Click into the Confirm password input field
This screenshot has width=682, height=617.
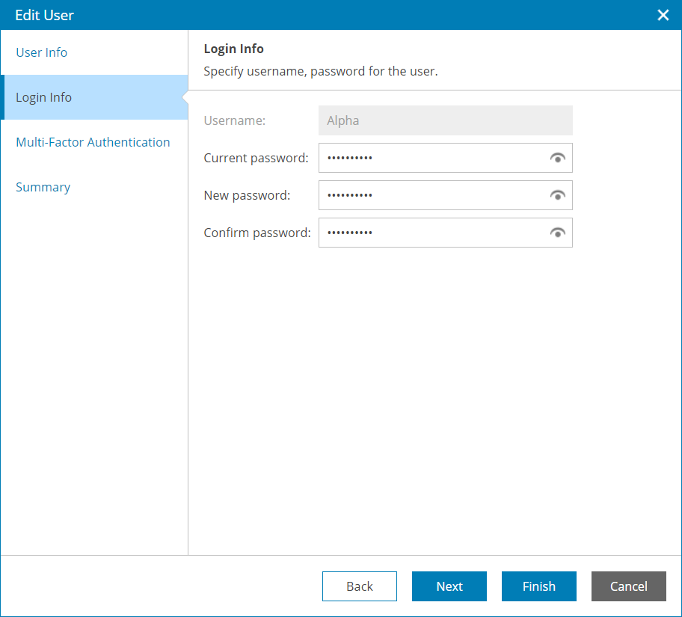[x=430, y=233]
